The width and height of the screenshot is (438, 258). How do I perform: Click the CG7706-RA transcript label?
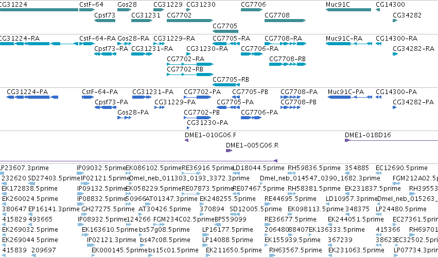tap(259, 48)
